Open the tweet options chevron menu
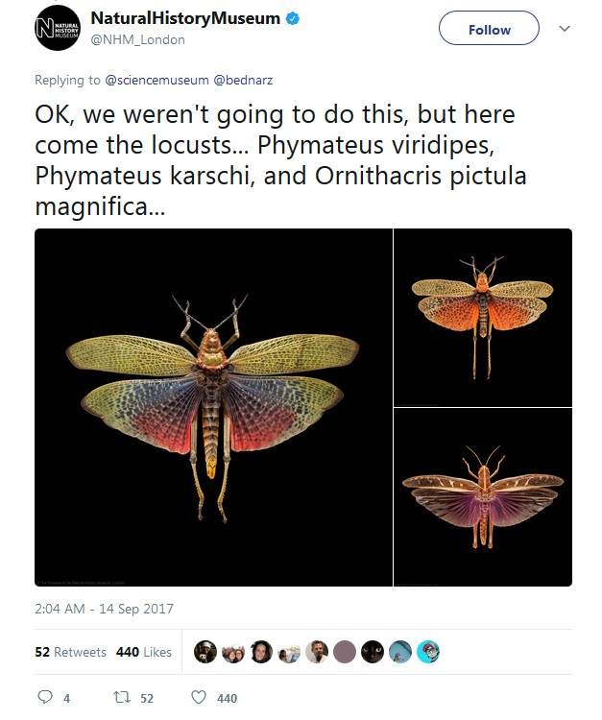The image size is (602, 720). [565, 29]
